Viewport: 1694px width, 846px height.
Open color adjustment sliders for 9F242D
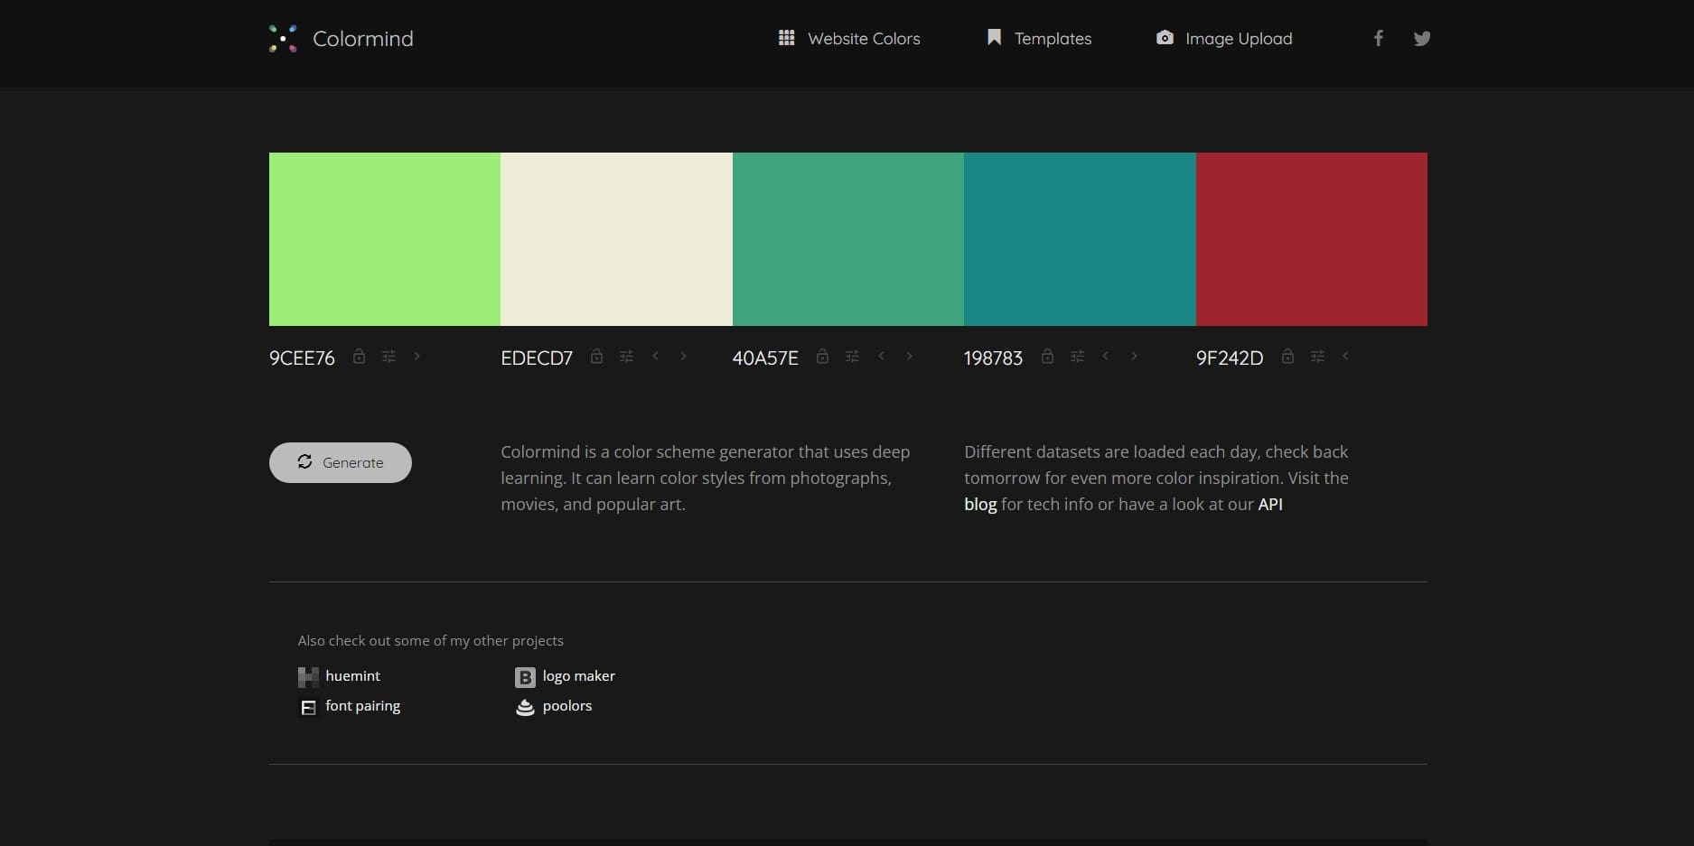pos(1317,357)
